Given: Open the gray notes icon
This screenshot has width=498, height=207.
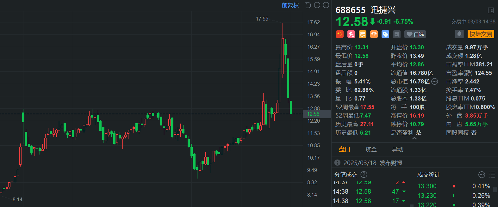Looking at the screenshot, I should tap(397, 34).
